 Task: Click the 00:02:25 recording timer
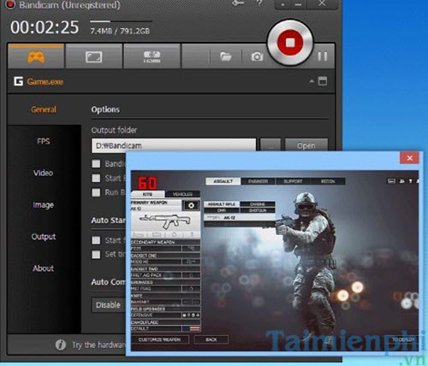click(45, 27)
